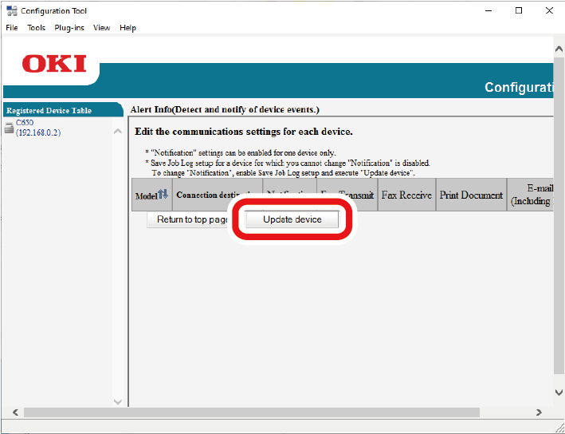Click the main vertical scrollbar down arrow
The width and height of the screenshot is (565, 434).
pyautogui.click(x=558, y=393)
